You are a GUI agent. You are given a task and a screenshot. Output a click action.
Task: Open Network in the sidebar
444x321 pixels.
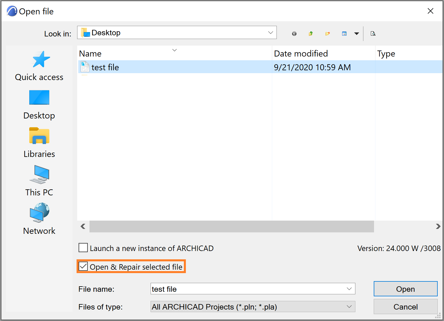39,219
